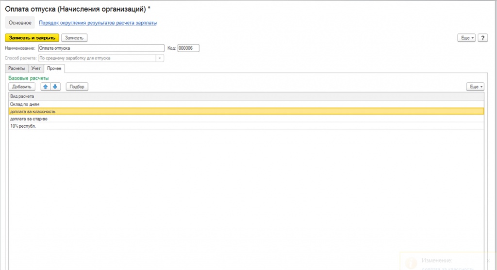Move selected row up with blue arrow
This screenshot has width=497, height=270.
[46, 87]
